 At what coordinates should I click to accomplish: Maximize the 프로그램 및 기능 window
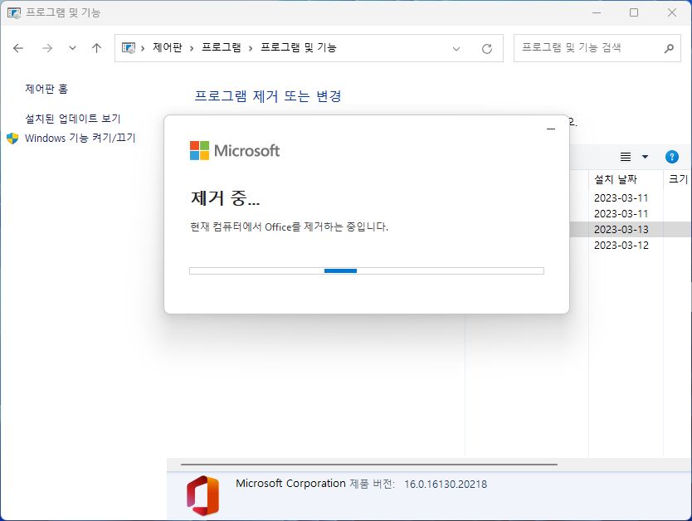(x=634, y=12)
